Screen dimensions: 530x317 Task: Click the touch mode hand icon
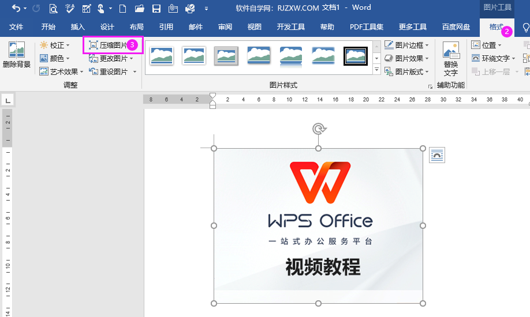100,9
